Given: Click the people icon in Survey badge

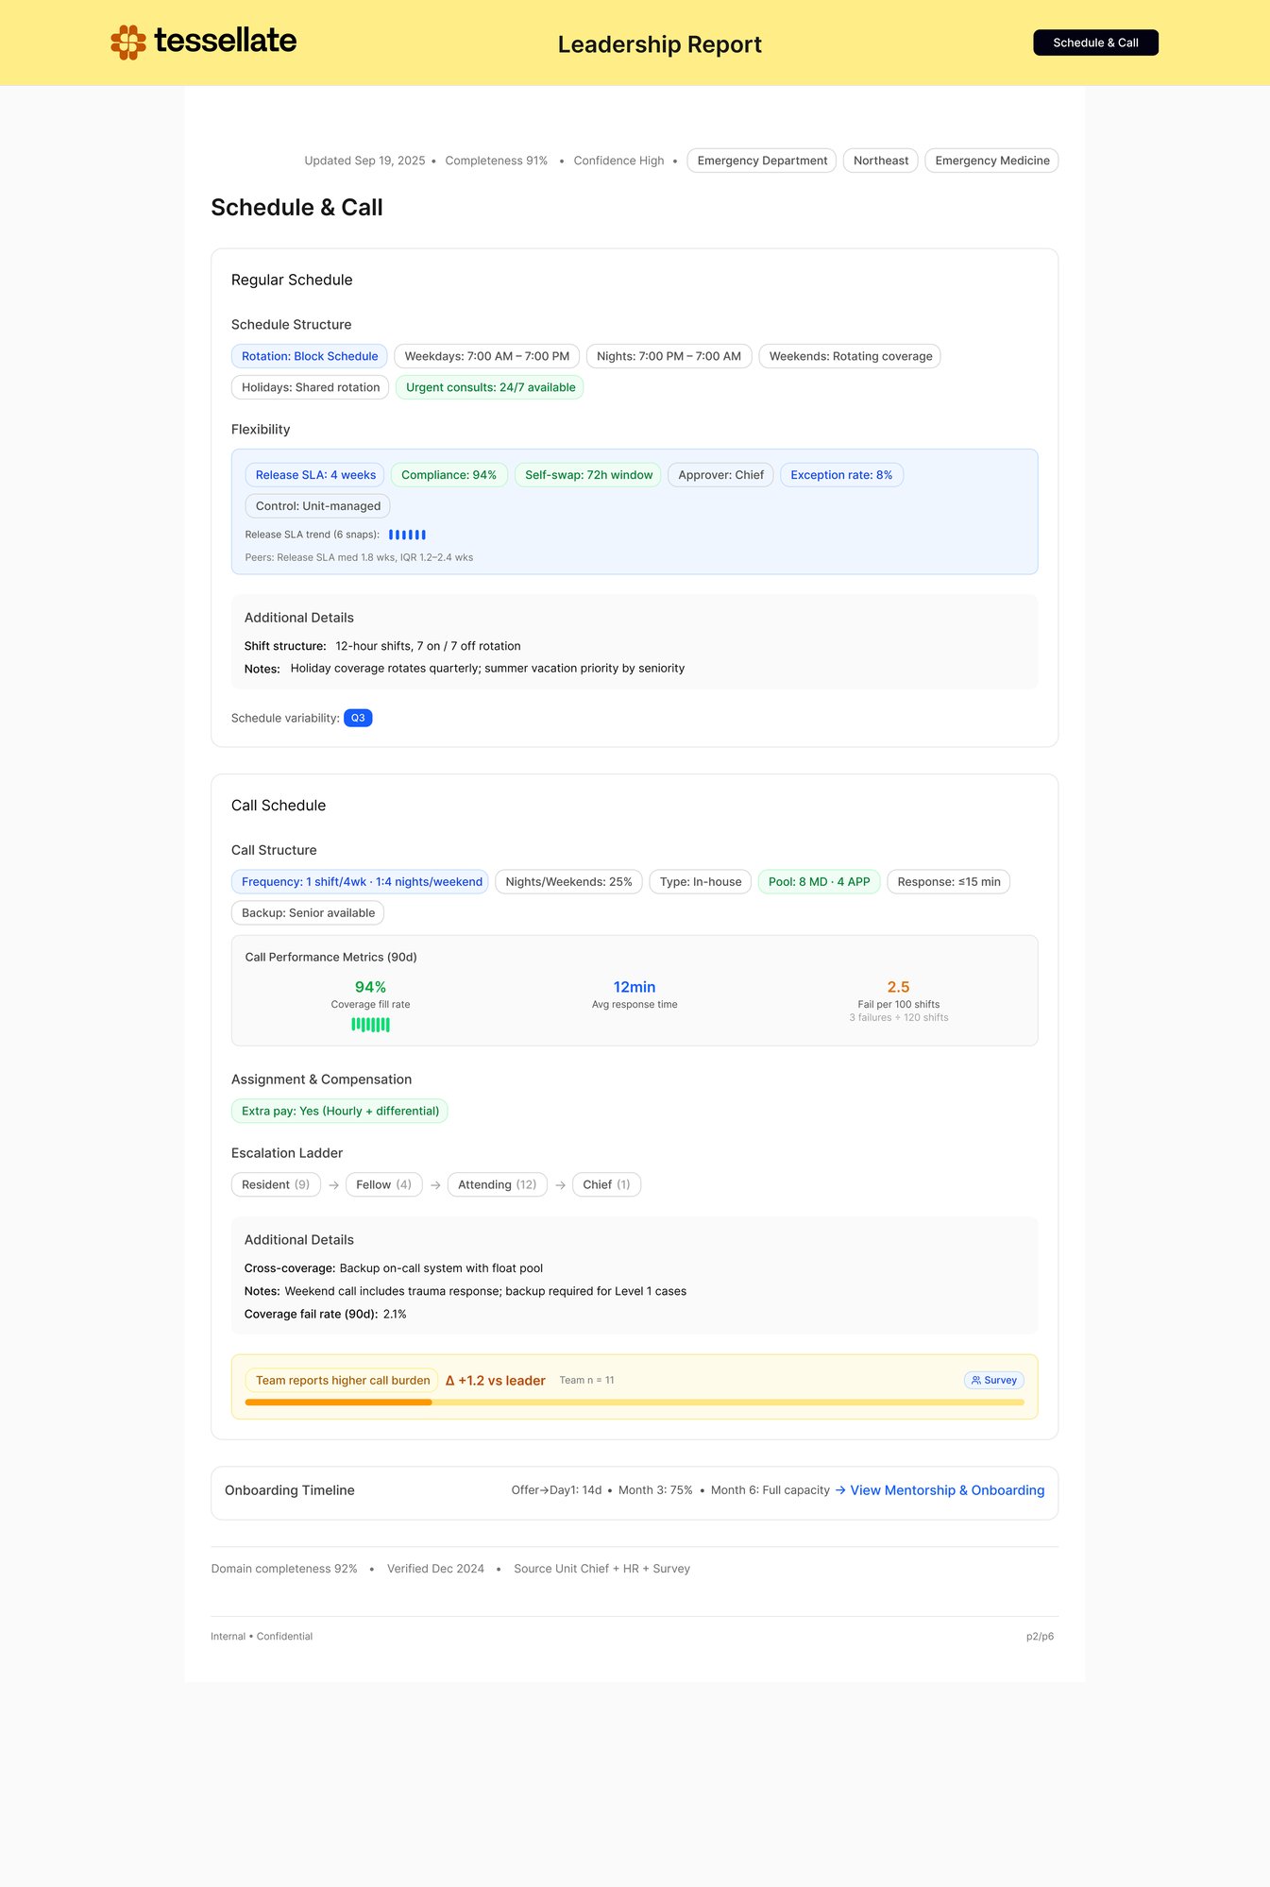Looking at the screenshot, I should coord(976,1380).
